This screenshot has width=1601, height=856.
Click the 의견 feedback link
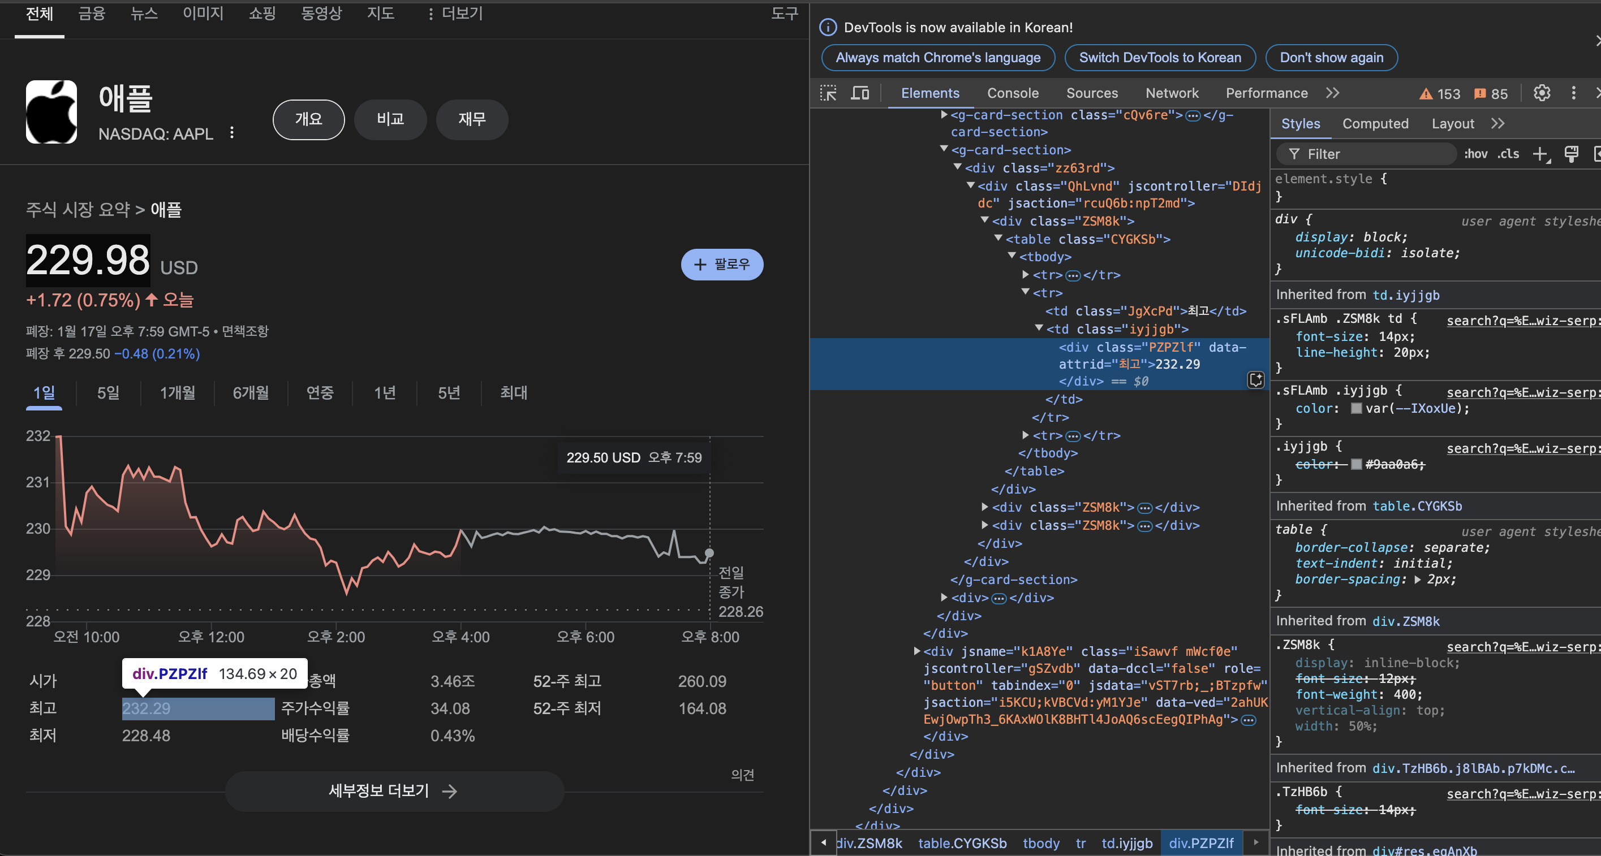point(743,775)
